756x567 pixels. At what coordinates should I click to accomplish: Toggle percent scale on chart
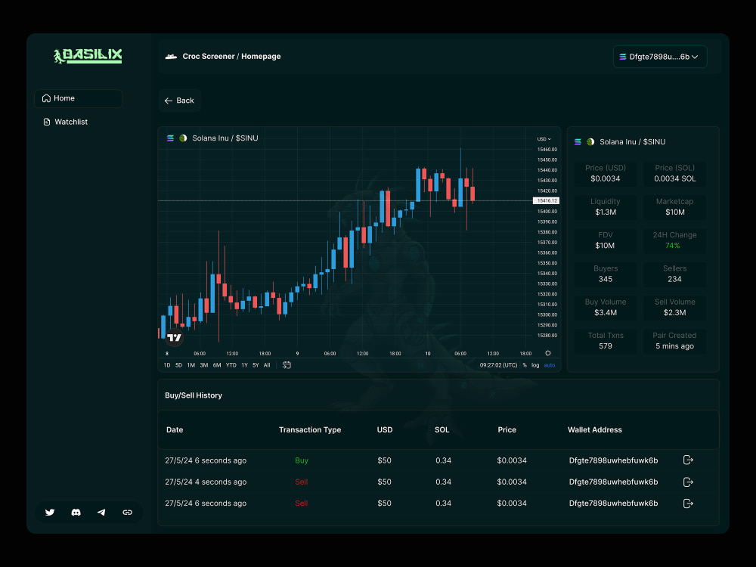tap(525, 365)
